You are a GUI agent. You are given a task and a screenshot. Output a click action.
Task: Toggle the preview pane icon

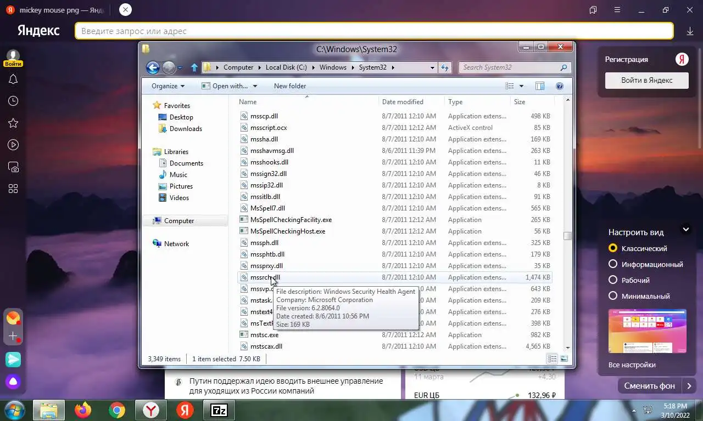(540, 86)
